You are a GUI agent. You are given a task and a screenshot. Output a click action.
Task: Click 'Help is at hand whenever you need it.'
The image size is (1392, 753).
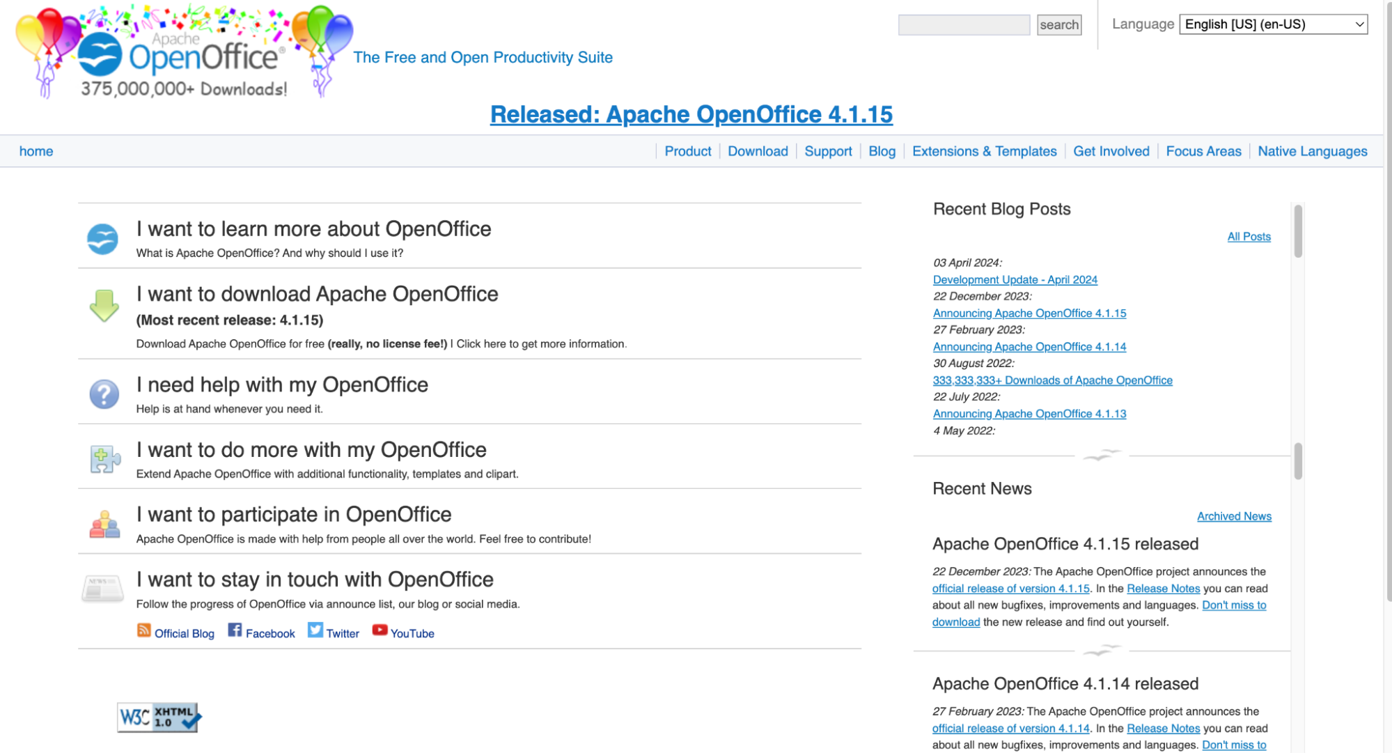[229, 410]
